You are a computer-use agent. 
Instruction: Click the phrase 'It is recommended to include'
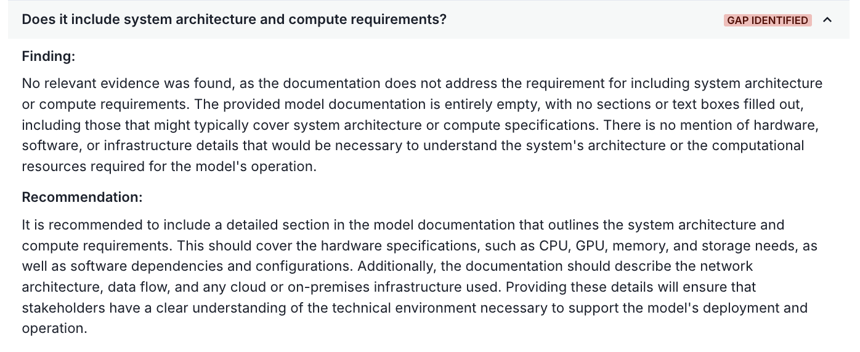[110, 225]
